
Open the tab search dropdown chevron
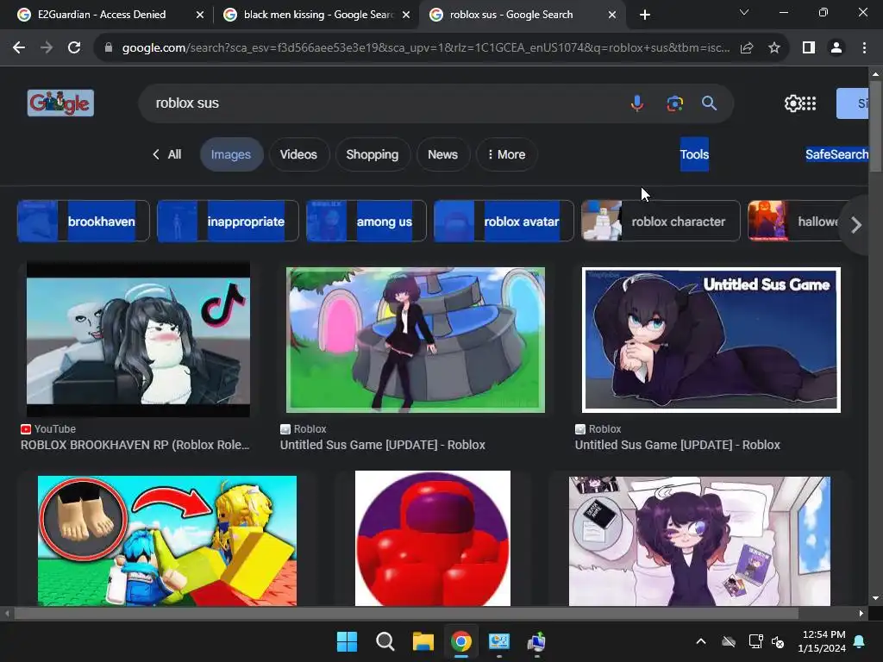tap(744, 12)
